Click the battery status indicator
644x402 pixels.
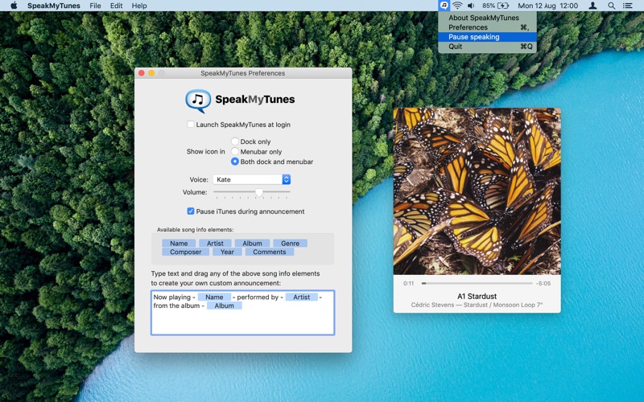(x=495, y=6)
